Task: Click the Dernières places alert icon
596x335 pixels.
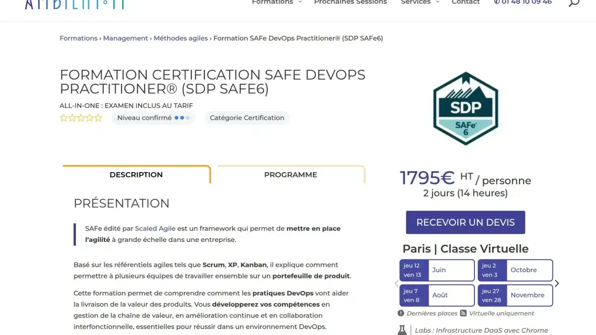Action: [401, 313]
